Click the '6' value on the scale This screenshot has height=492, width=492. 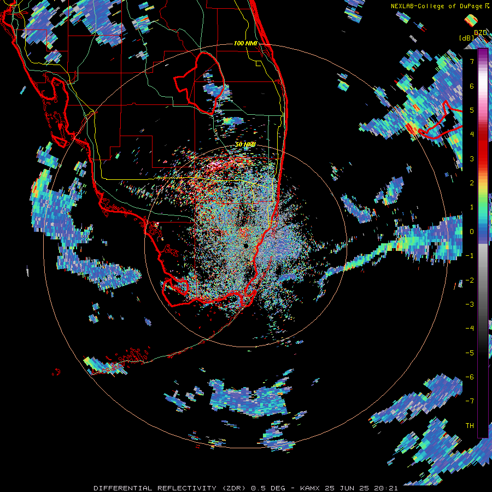click(472, 86)
